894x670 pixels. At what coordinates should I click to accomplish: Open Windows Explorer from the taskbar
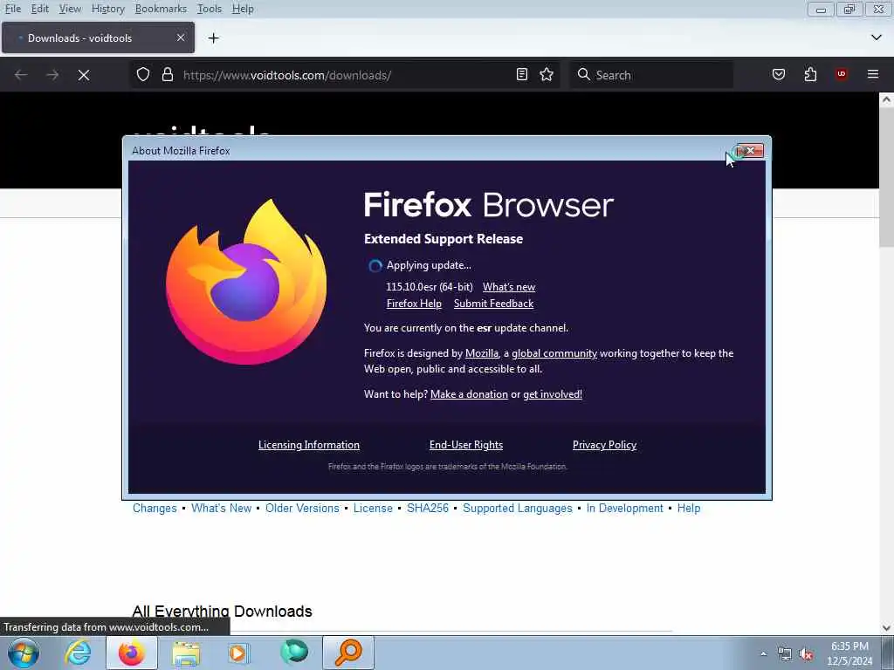[x=187, y=653]
